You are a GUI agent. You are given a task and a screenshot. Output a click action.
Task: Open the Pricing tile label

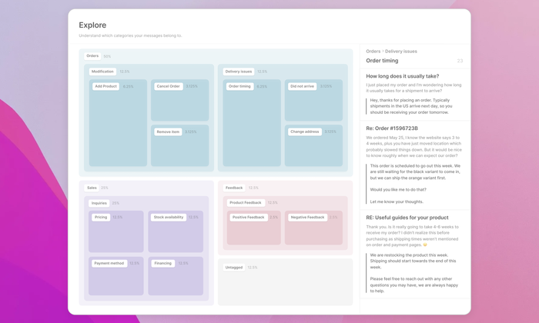(x=101, y=218)
